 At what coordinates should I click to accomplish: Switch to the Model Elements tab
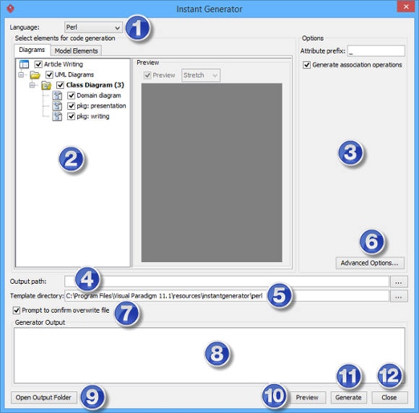pyautogui.click(x=76, y=51)
